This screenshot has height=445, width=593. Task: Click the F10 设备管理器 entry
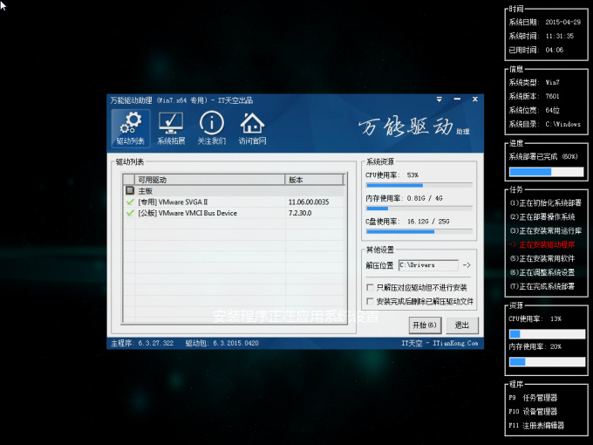click(533, 411)
